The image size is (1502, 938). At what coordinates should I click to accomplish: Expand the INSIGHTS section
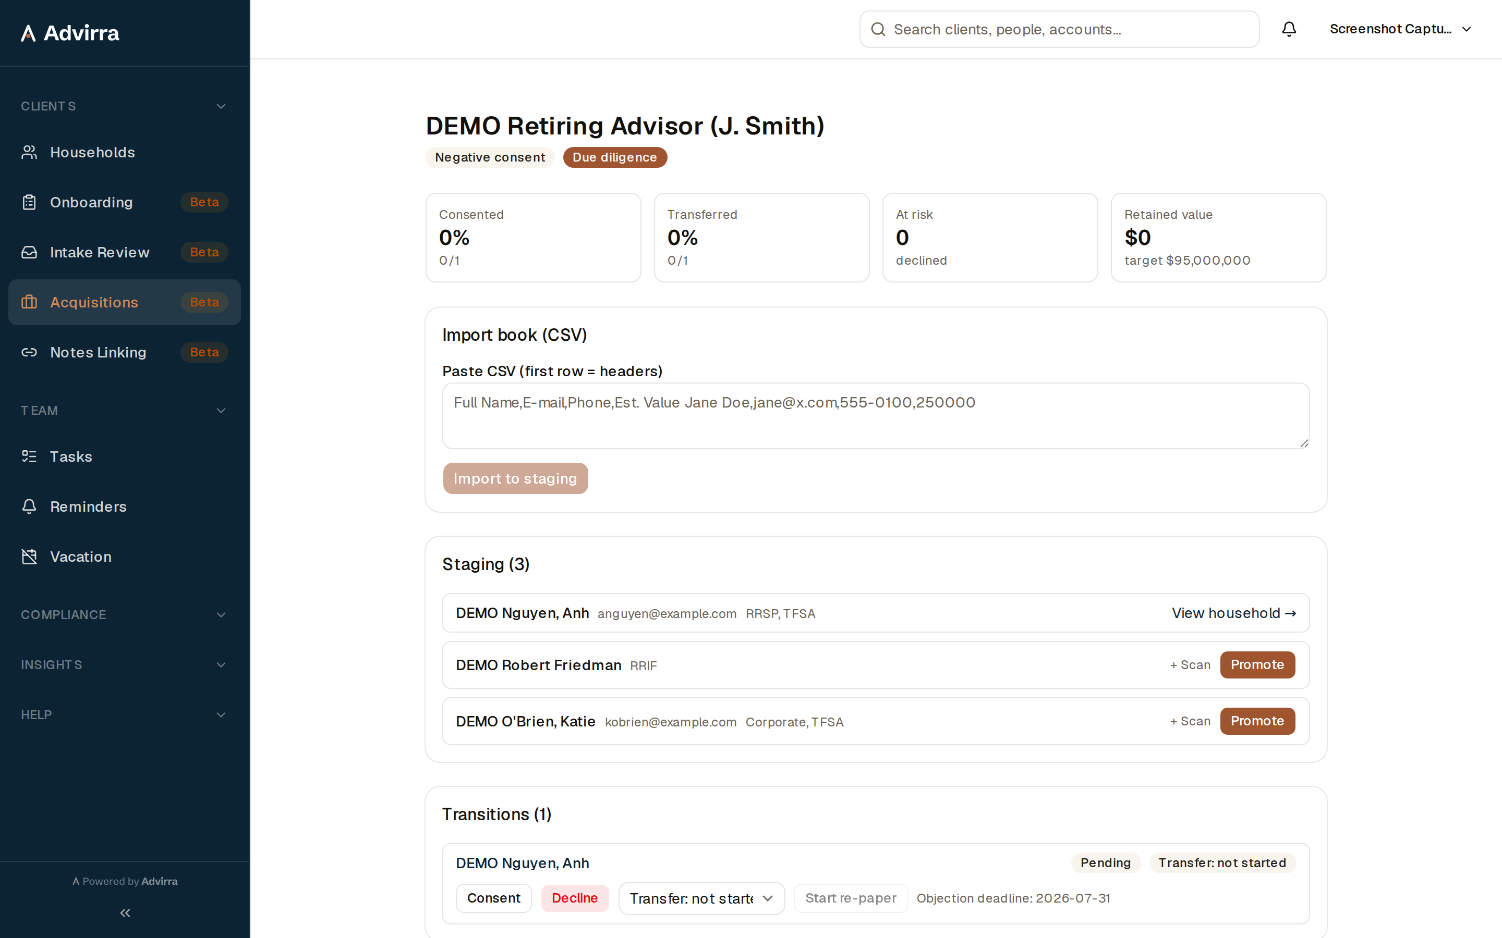[x=124, y=664]
